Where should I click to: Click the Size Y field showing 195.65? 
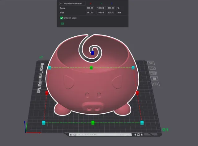tap(101, 13)
